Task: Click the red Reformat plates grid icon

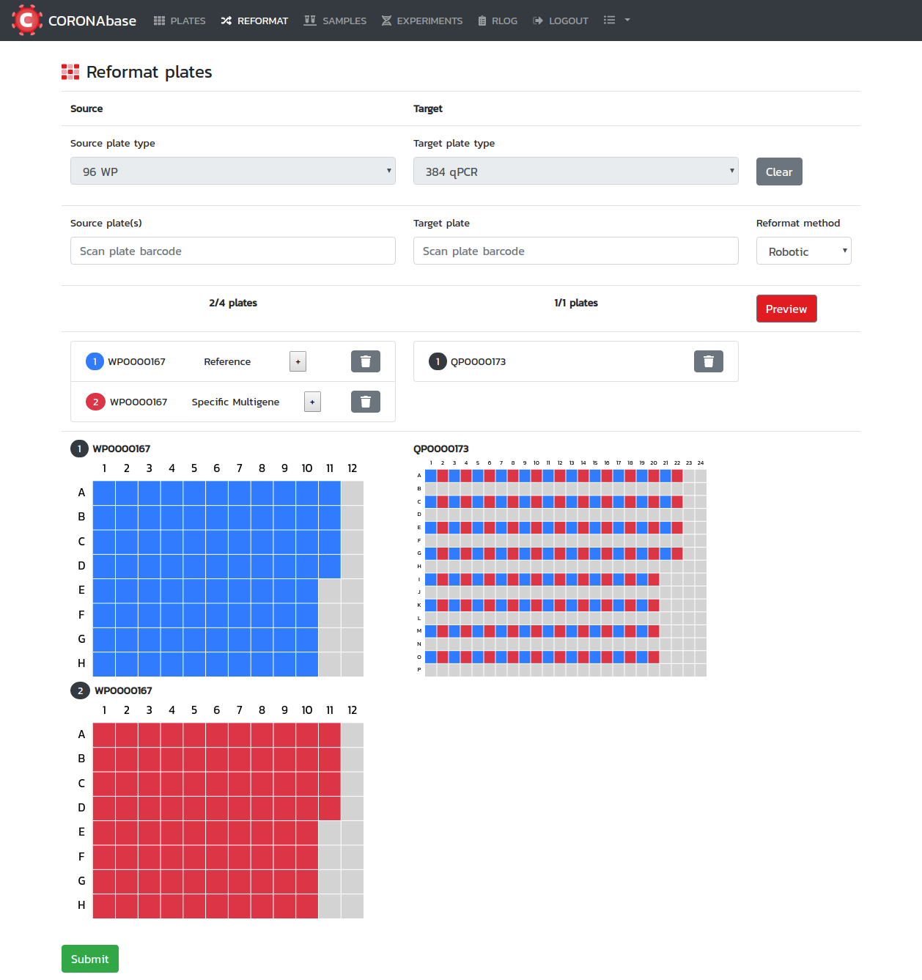Action: (70, 72)
